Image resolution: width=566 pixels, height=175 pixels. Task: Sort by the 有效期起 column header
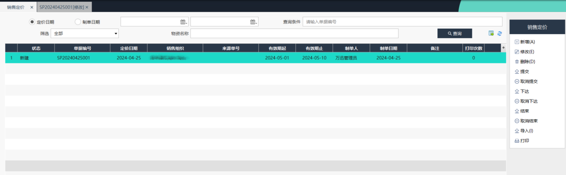point(277,48)
